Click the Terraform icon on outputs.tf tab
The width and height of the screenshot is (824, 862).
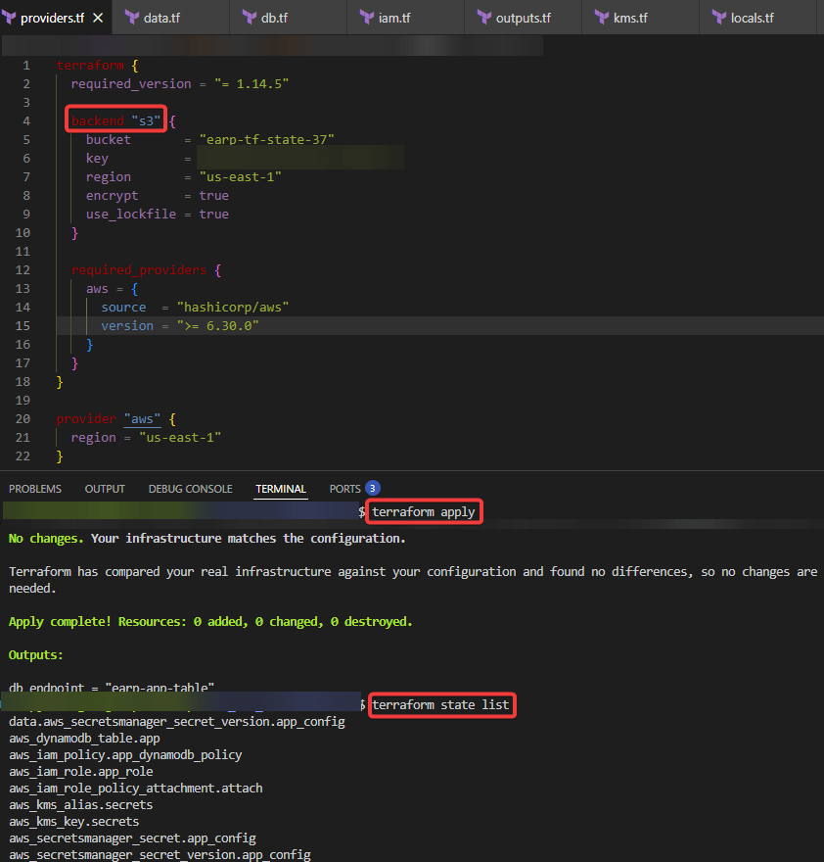pyautogui.click(x=483, y=18)
